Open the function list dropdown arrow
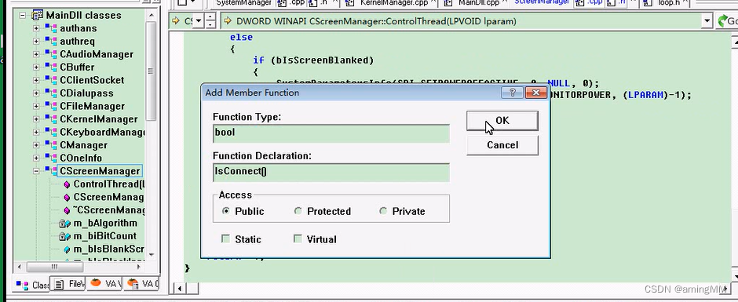738x302 pixels. coord(707,20)
